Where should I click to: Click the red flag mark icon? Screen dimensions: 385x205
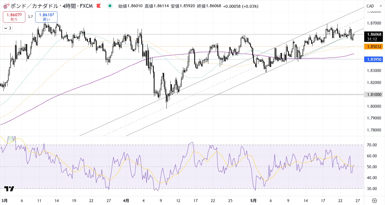(x=99, y=6)
